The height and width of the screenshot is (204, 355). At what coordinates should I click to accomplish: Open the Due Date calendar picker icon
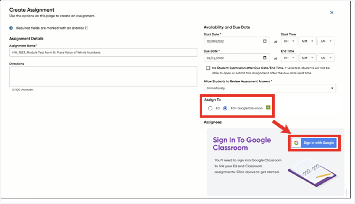click(x=265, y=58)
